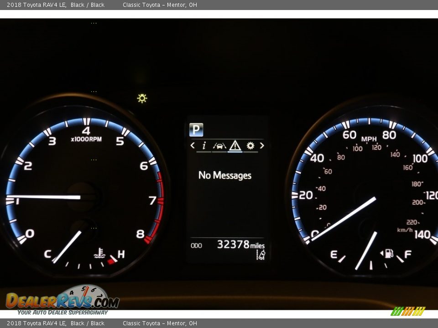Click the number 5 on the tachometer

(x=120, y=141)
